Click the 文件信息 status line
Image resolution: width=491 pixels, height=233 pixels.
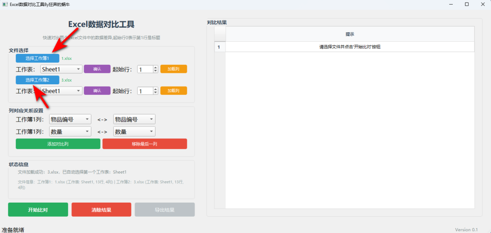click(100, 184)
